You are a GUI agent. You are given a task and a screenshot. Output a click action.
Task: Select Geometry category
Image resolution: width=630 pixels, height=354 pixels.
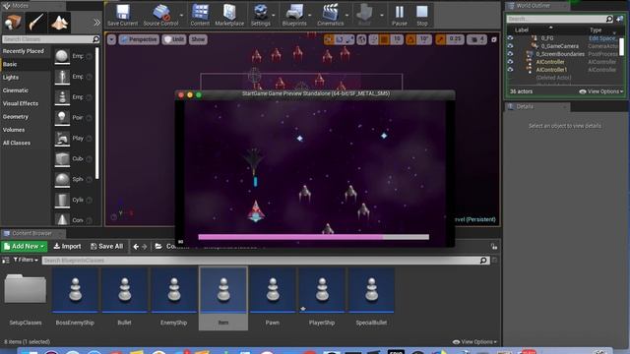[x=16, y=116]
